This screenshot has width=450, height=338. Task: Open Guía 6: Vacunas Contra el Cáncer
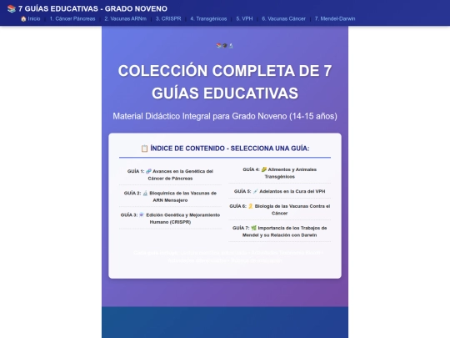click(279, 209)
